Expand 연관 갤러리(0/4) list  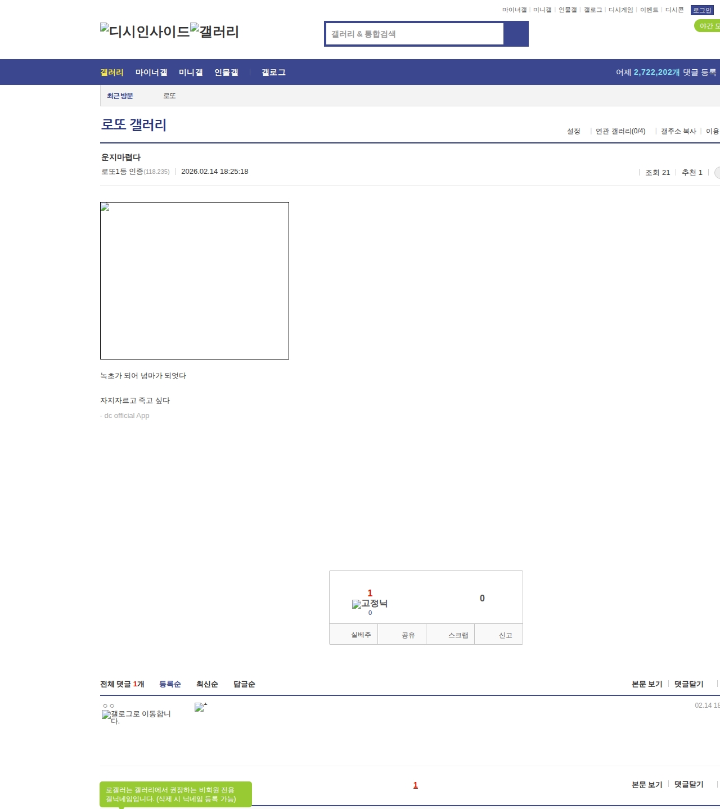click(620, 131)
